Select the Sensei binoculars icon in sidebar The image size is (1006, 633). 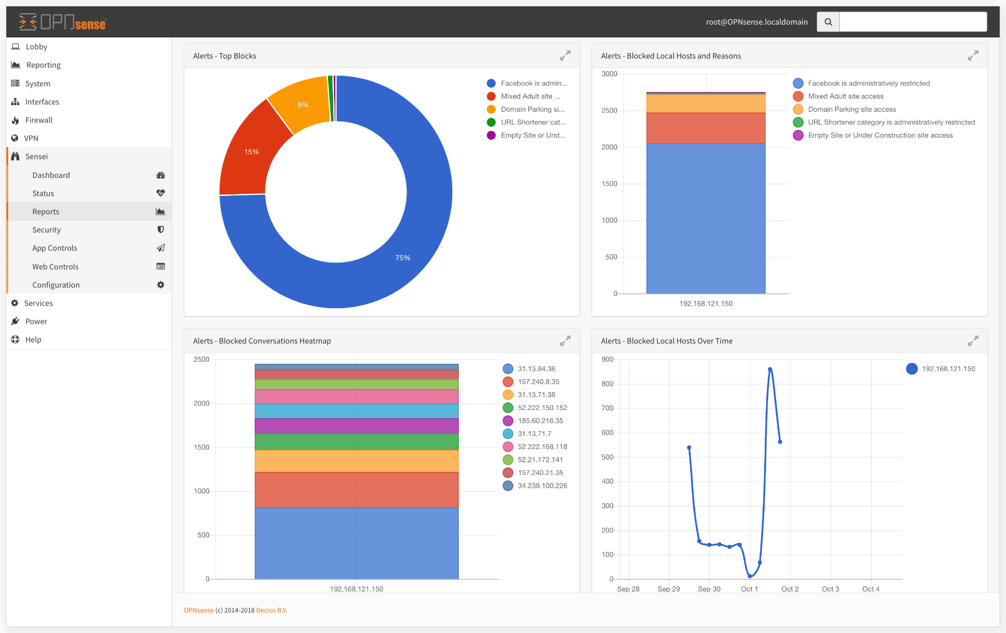point(15,156)
